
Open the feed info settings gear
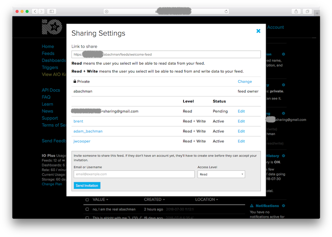coord(283,54)
